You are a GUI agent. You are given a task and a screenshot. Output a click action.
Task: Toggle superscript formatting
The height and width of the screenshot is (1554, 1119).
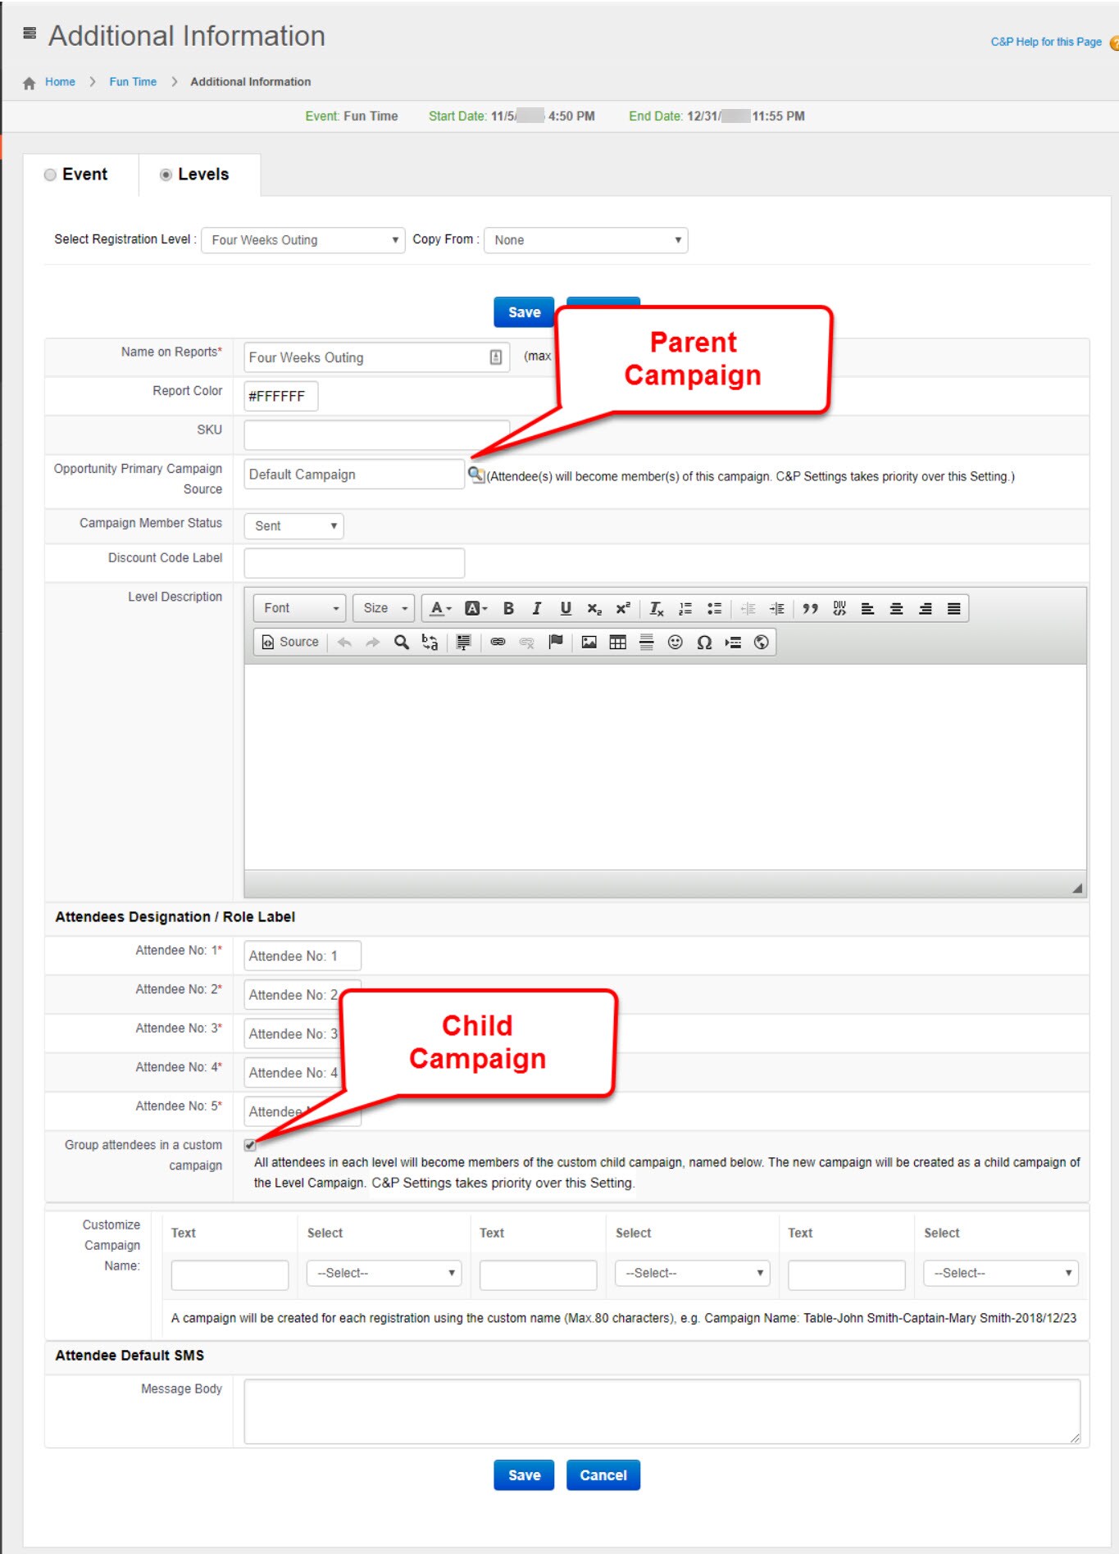click(x=623, y=608)
